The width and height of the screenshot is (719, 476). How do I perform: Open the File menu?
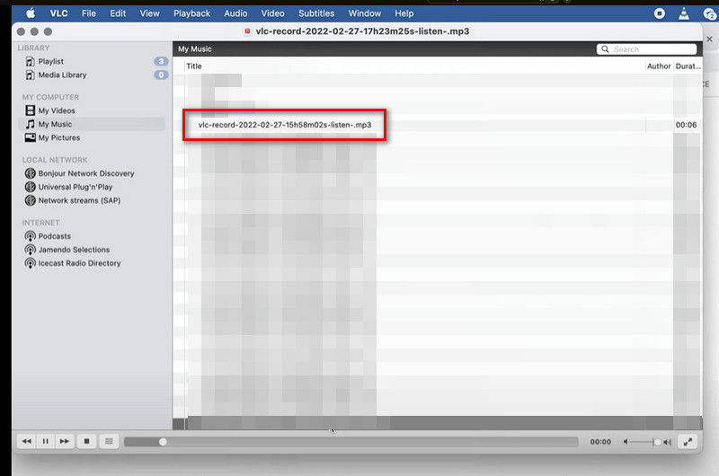tap(88, 13)
